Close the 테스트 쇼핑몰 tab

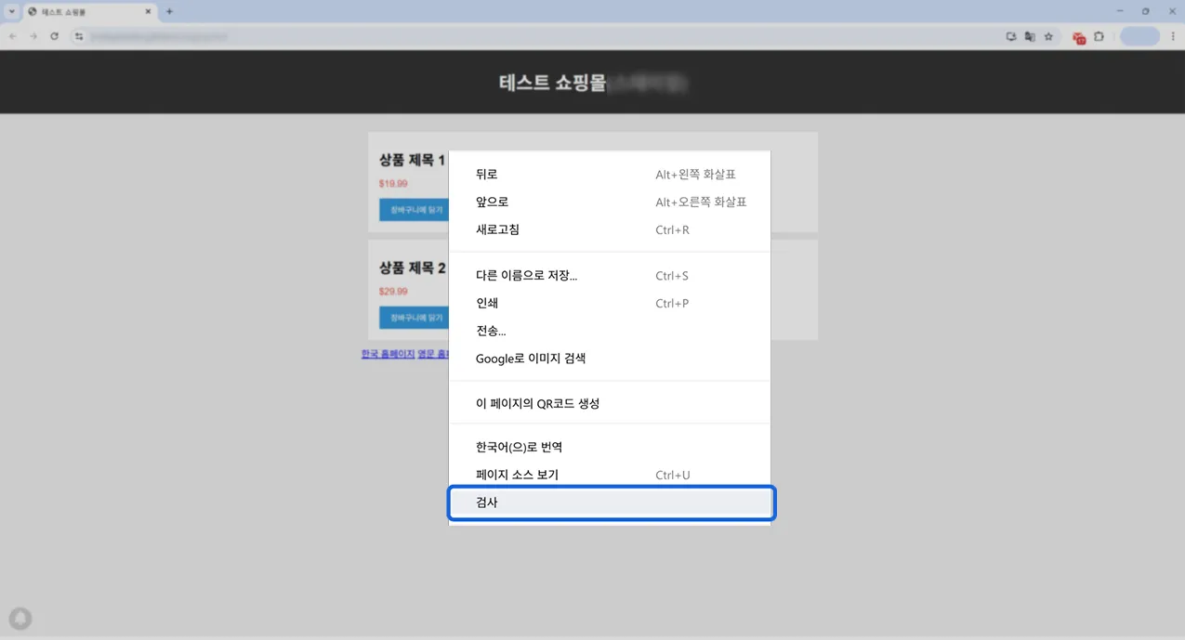(x=148, y=11)
